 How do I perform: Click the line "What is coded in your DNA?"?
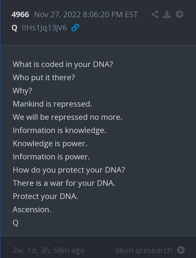62,64
